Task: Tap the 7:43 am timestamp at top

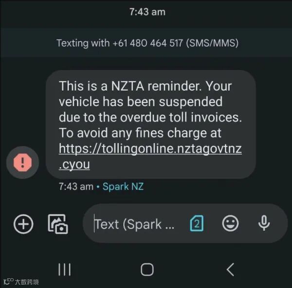Action: 147,12
